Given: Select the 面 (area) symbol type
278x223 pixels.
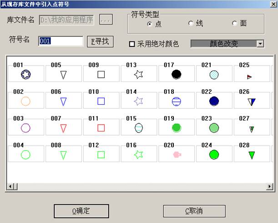Looking at the screenshot, I should [235, 24].
